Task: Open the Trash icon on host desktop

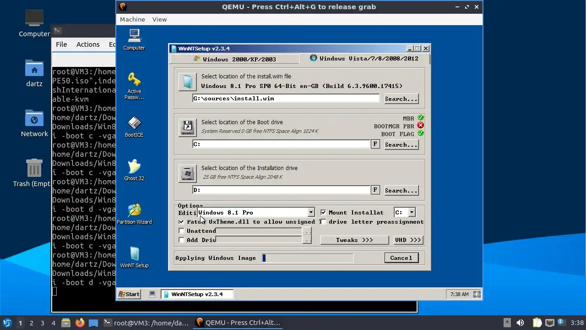Action: pos(34,173)
